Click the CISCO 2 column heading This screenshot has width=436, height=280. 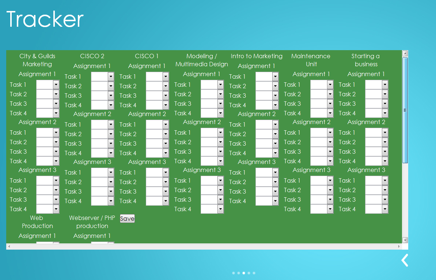(x=92, y=56)
